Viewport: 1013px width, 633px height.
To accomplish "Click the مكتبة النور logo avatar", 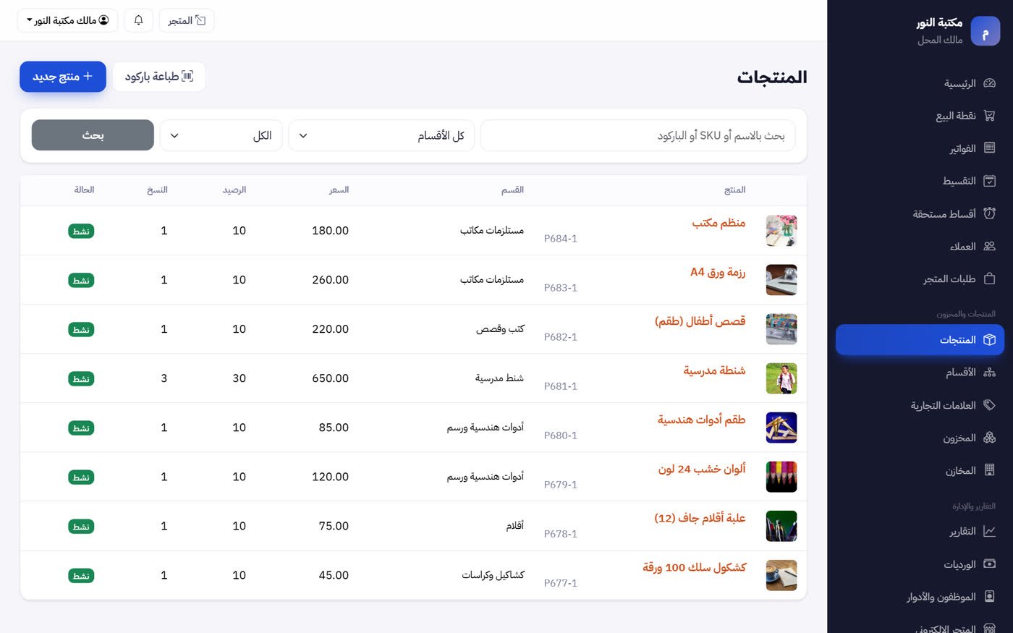I will click(985, 31).
